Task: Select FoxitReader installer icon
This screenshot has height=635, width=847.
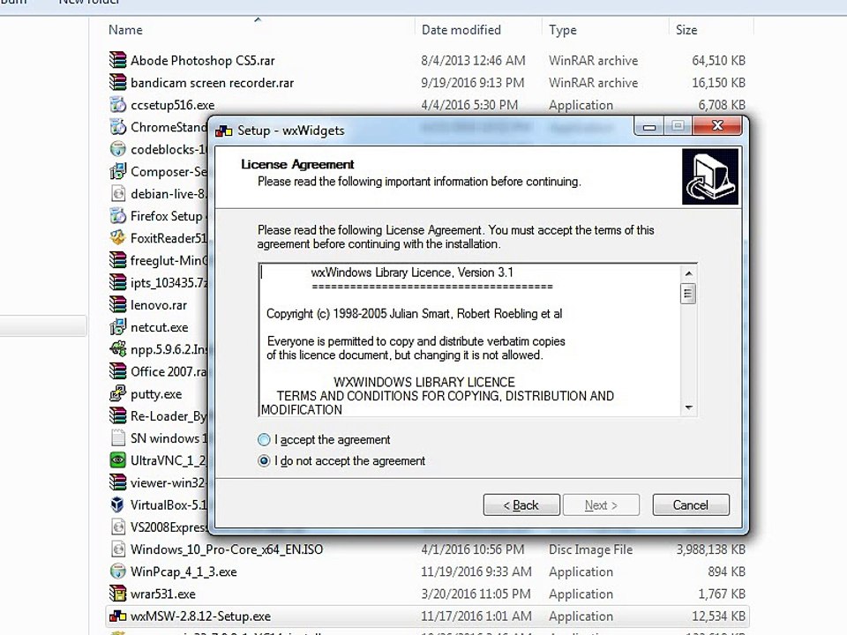Action: click(117, 237)
